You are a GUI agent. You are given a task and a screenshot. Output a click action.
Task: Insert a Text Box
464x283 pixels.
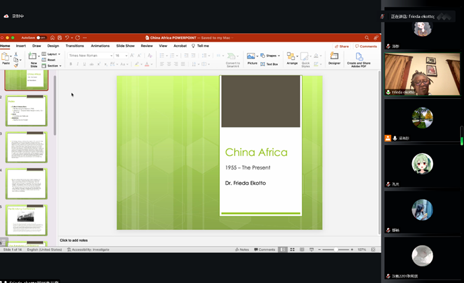(270, 64)
